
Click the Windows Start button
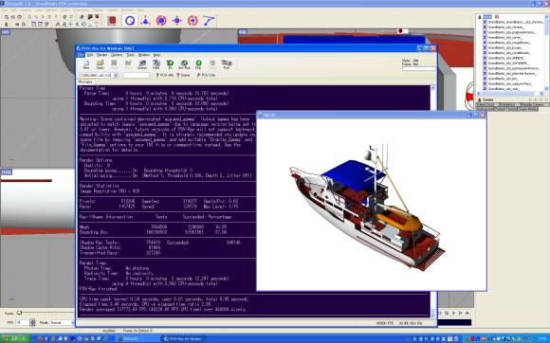[15, 338]
